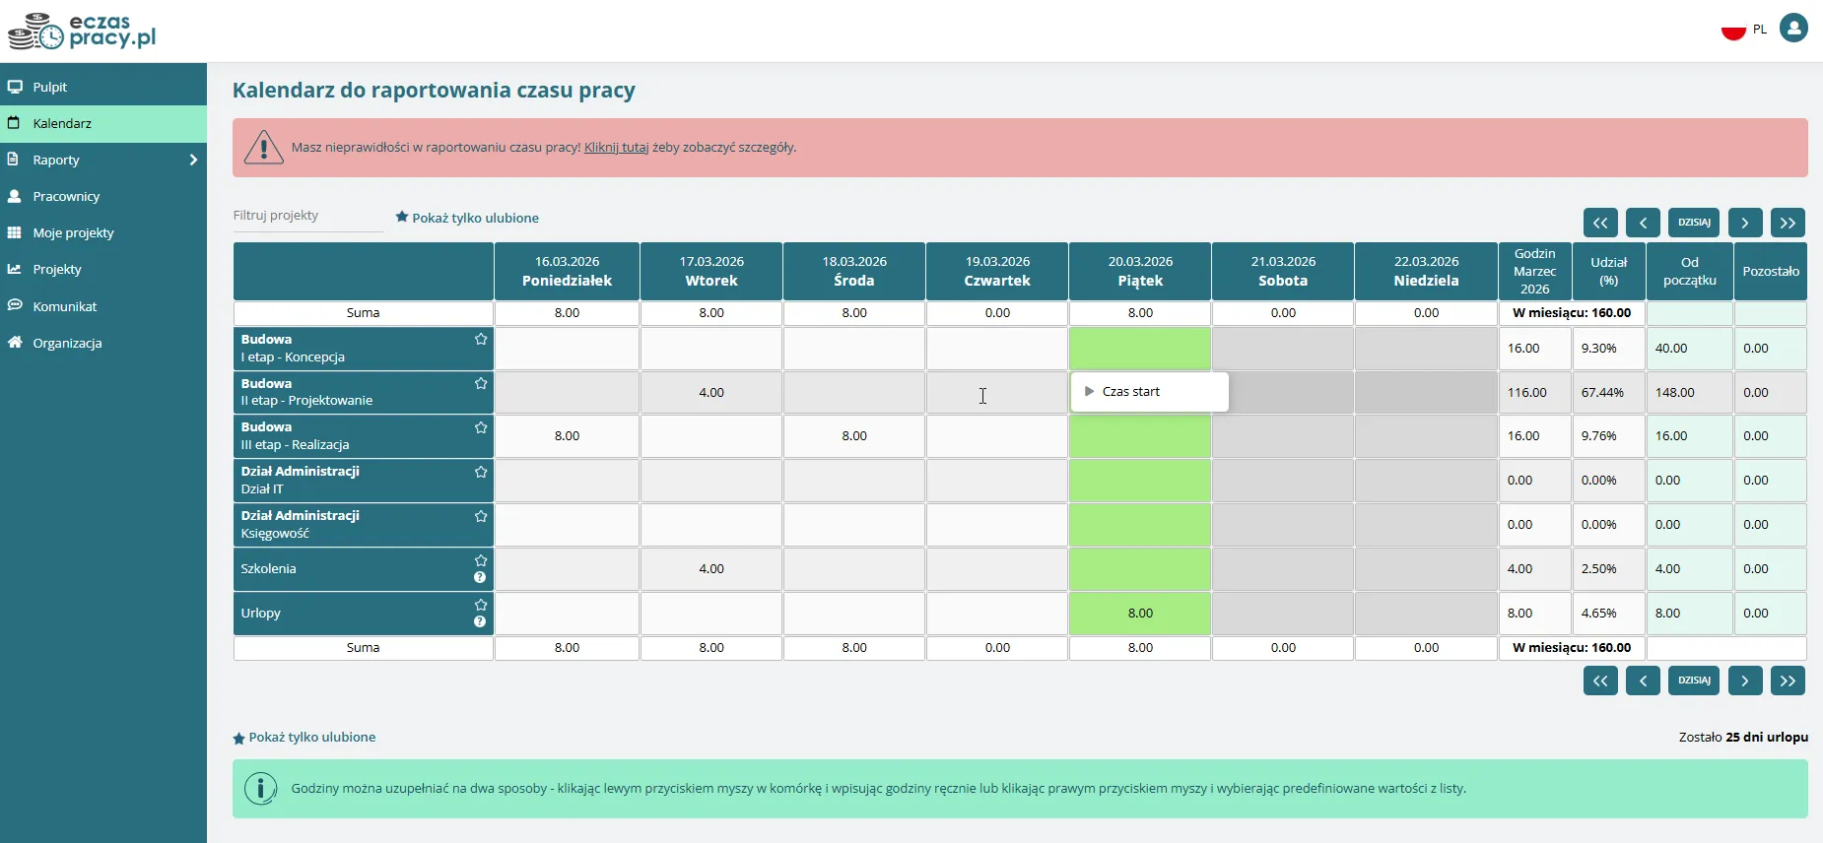This screenshot has height=843, width=1823.
Task: Toggle favorite star for Urlopy row
Action: coord(481,605)
